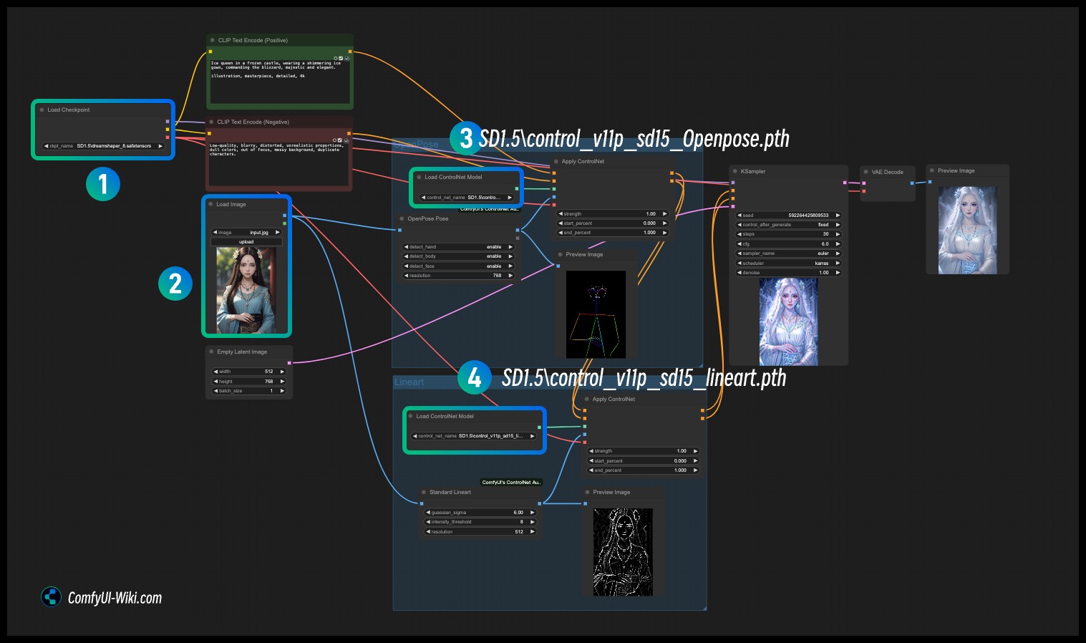1086x643 pixels.
Task: Click right arrow to increase KSampler steps
Action: coord(838,234)
